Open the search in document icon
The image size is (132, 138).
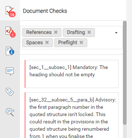pos(10,112)
